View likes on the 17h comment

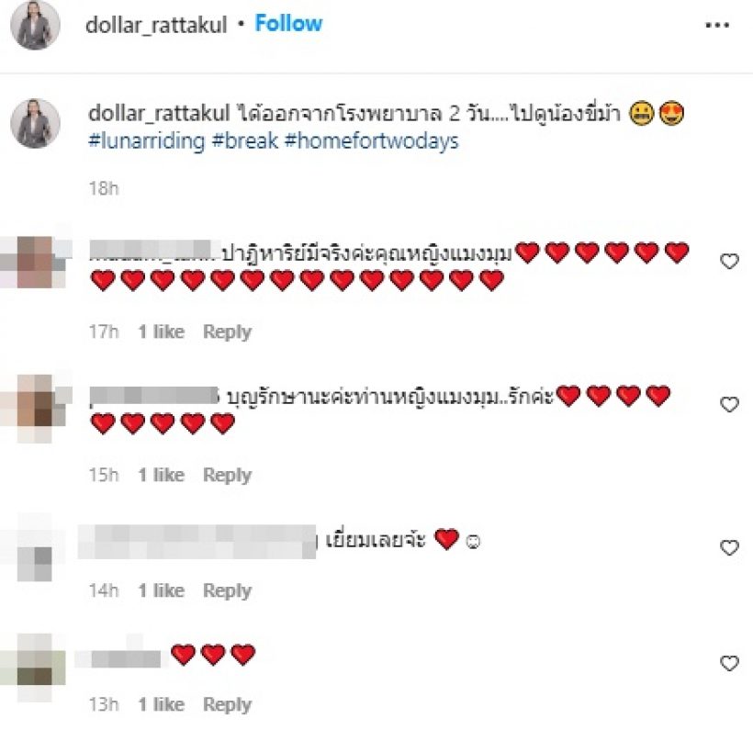coord(162,331)
